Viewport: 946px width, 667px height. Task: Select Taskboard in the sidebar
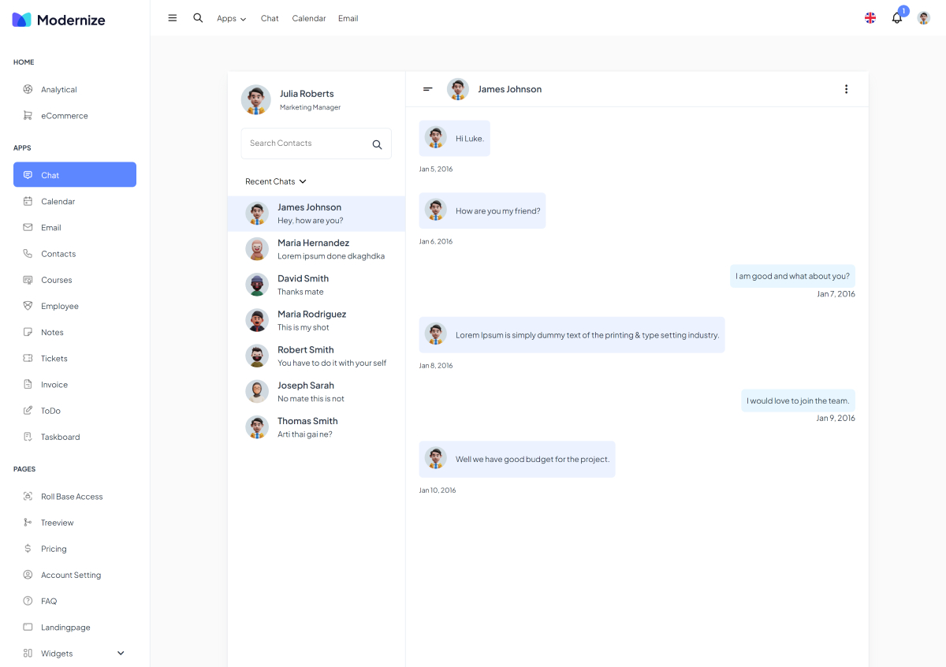click(x=60, y=437)
